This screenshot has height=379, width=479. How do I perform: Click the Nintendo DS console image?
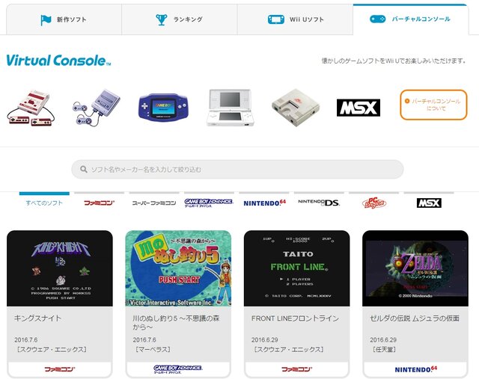click(231, 108)
